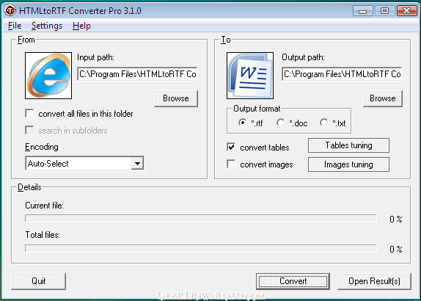This screenshot has height=301, width=421.
Task: Enable the convert images checkbox
Action: (231, 164)
